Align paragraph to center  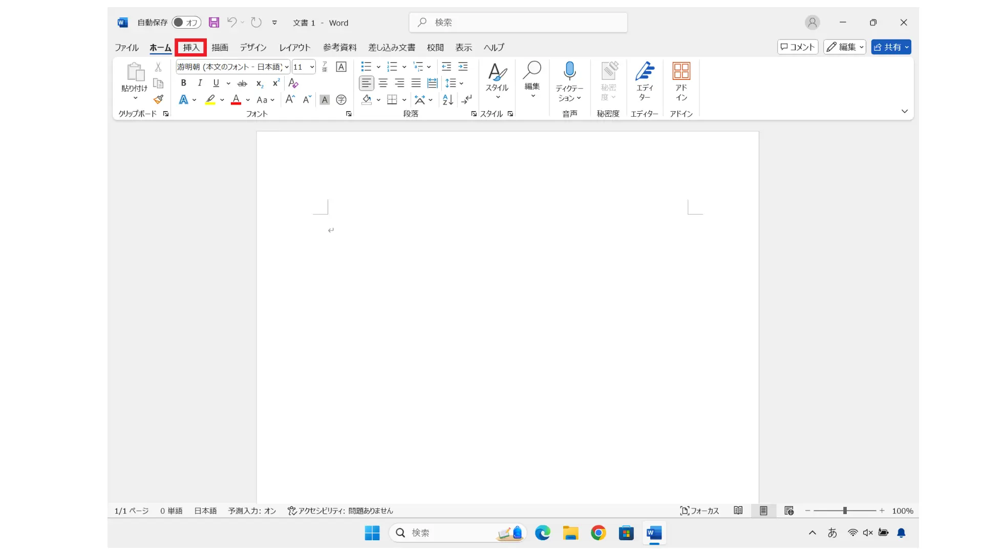(383, 83)
